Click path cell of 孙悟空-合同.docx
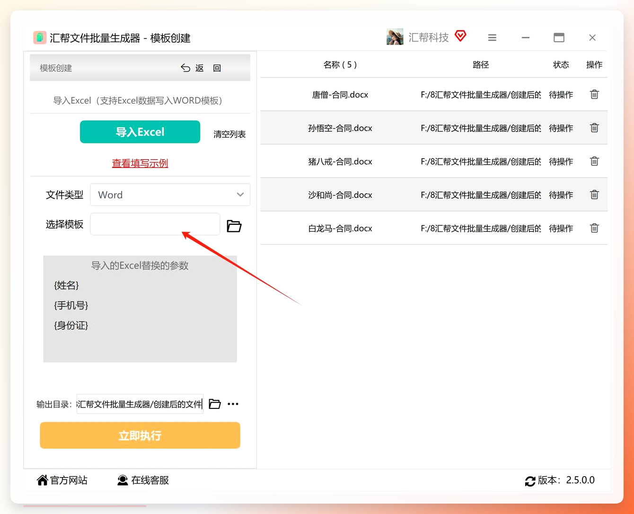 tap(481, 128)
